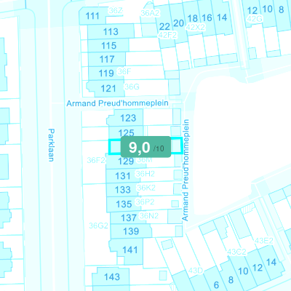Select house number 16

click(207, 18)
